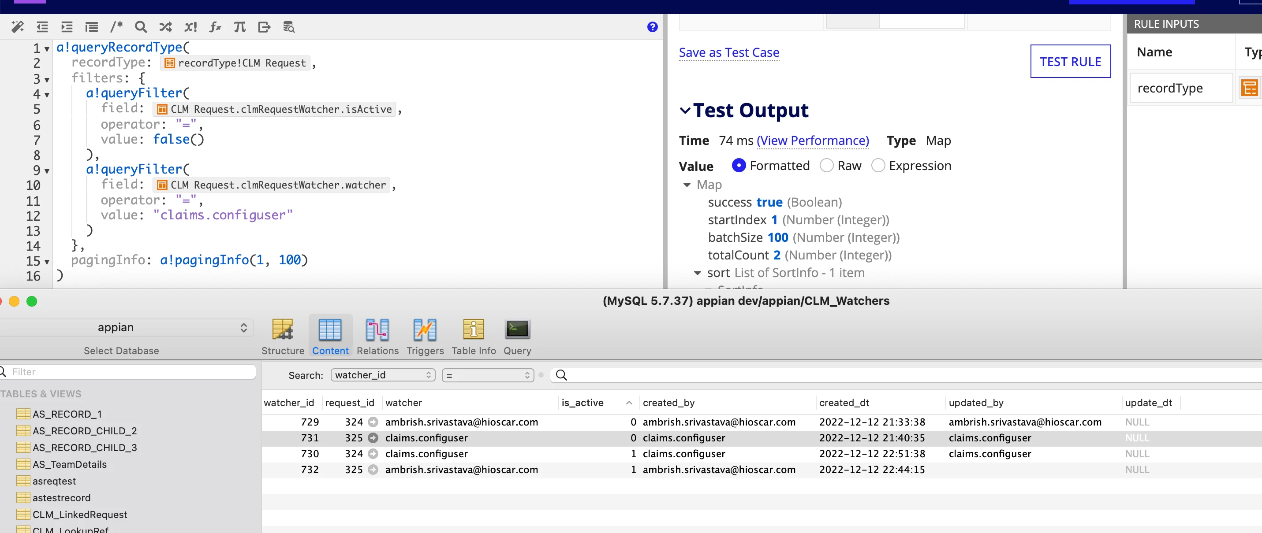The image size is (1262, 533).
Task: Open the Query terminal icon
Action: point(517,337)
